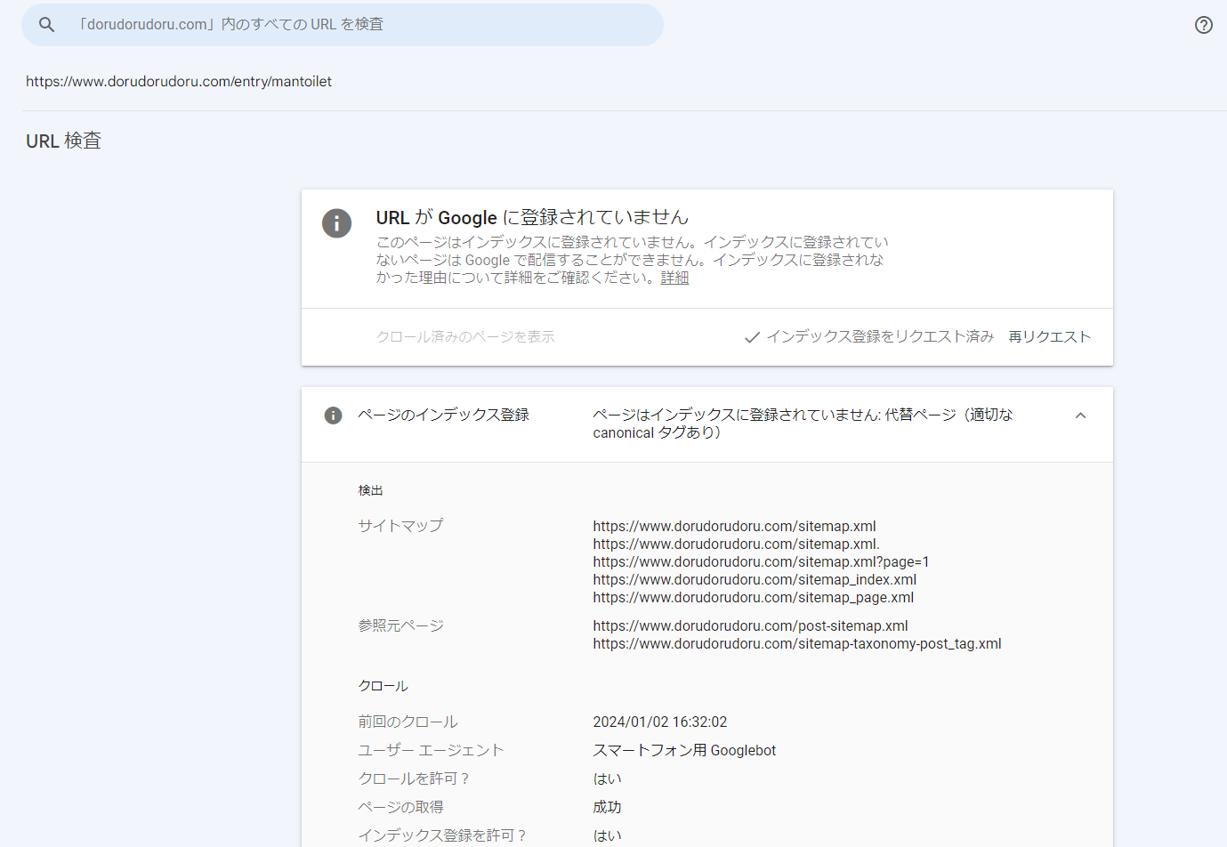Click the info icon beside ページのインデックス登録
The width and height of the screenshot is (1227, 847).
click(x=333, y=415)
